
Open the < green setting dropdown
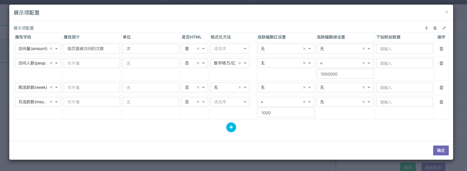pyautogui.click(x=369, y=63)
